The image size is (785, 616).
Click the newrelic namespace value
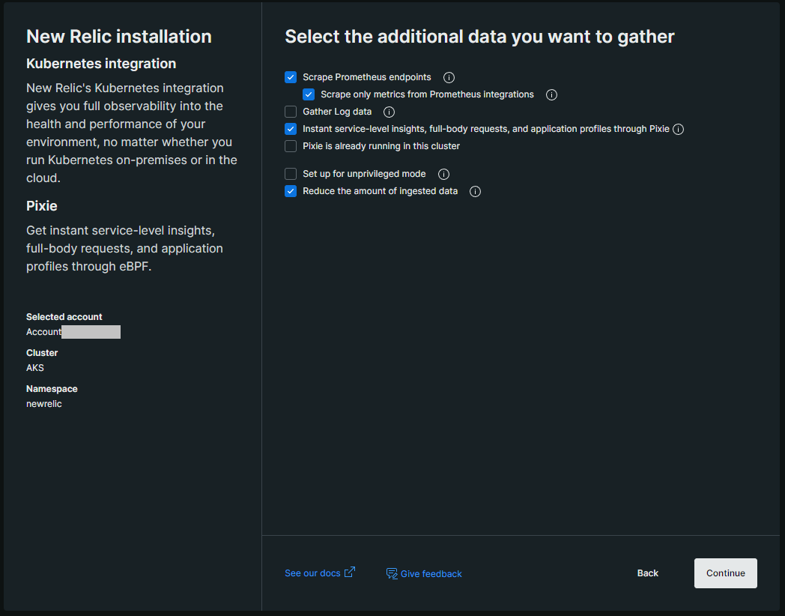coord(44,404)
